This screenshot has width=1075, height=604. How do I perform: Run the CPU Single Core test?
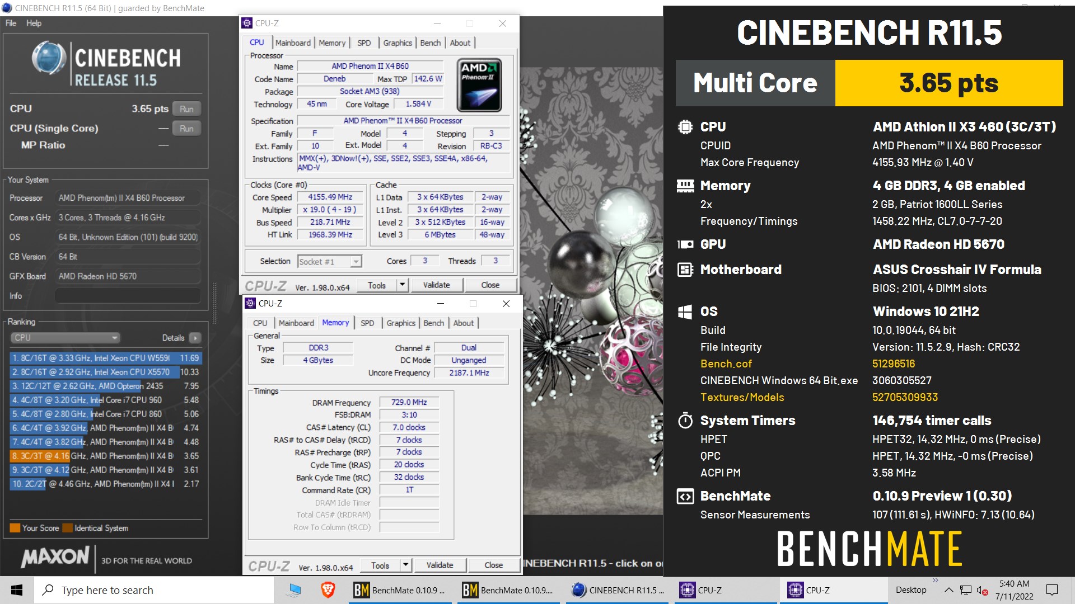186,129
